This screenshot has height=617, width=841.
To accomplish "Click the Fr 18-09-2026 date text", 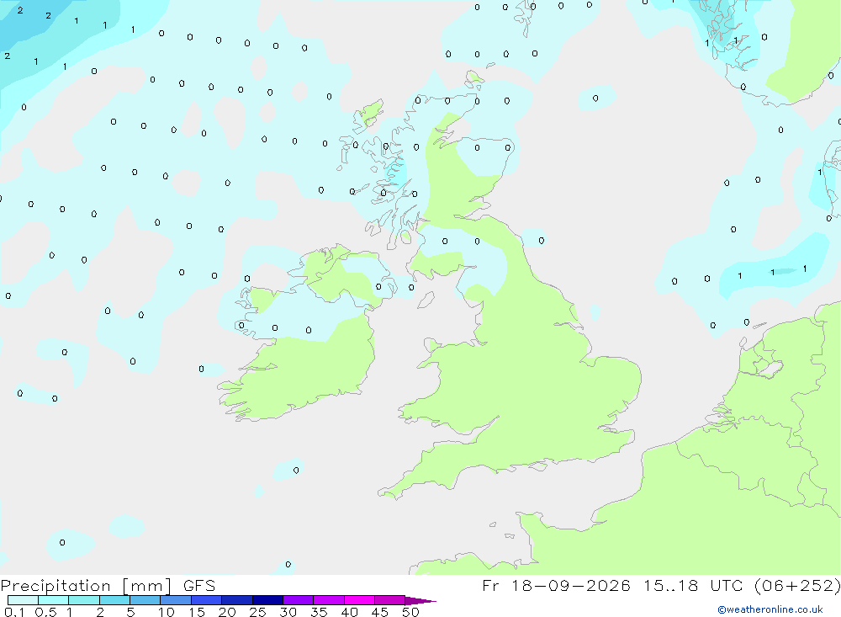I will [x=556, y=586].
